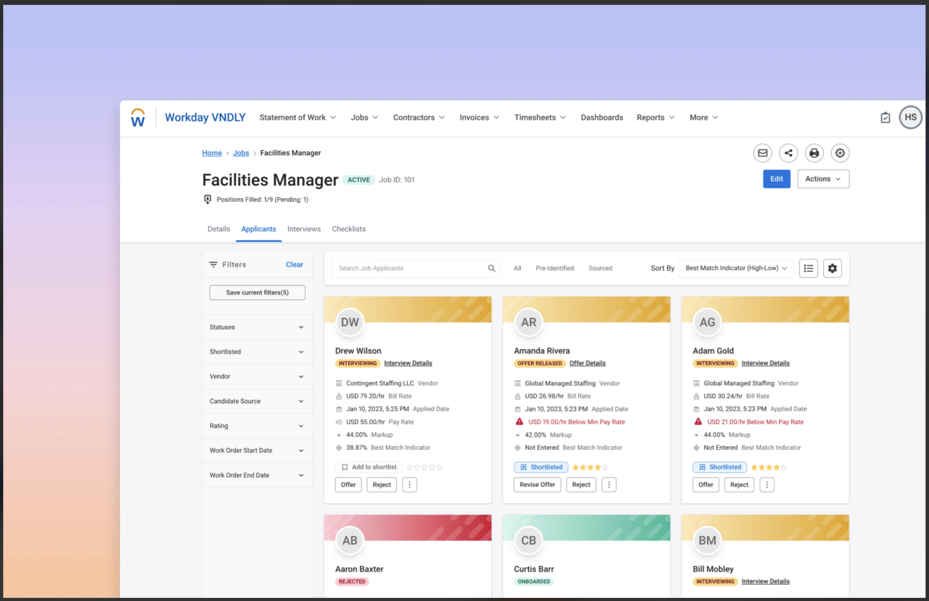Toggle Shortlisted on Amanda Rivera card
The width and height of the screenshot is (929, 601).
pos(541,467)
